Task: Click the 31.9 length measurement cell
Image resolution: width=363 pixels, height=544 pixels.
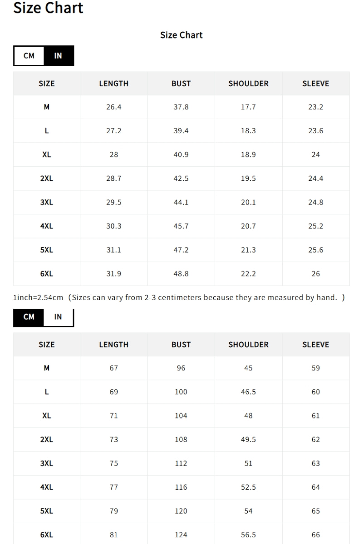Action: coord(113,274)
